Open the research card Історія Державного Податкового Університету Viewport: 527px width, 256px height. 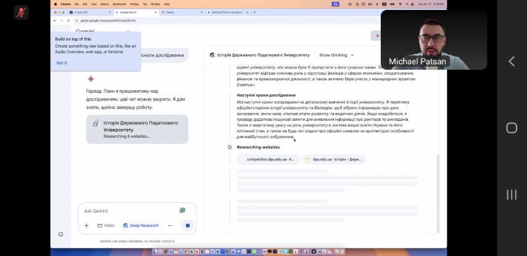click(137, 129)
